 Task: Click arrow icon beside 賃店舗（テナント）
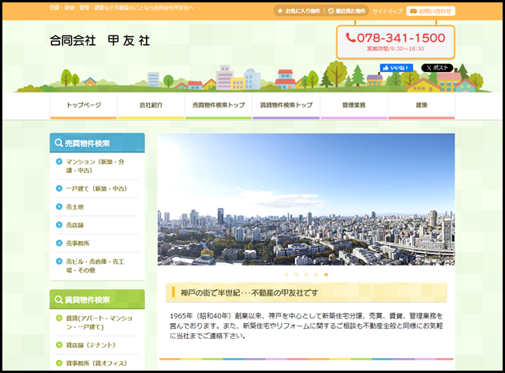click(59, 345)
